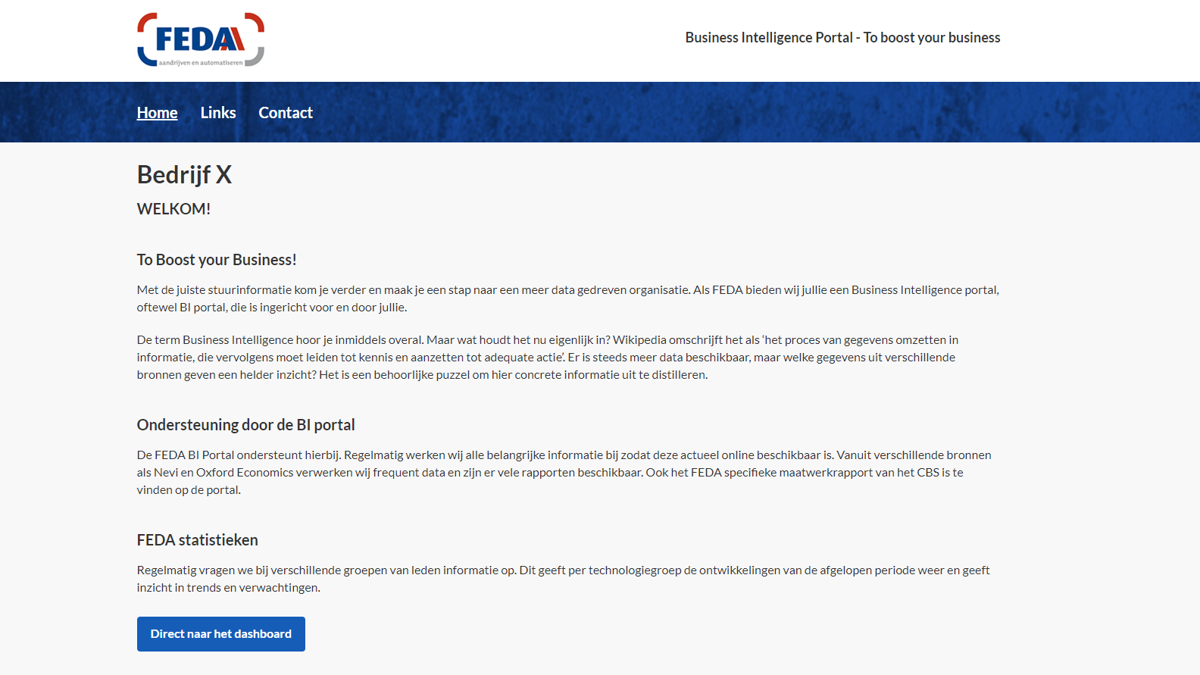This screenshot has width=1200, height=675.
Task: Open the Home navigation item
Action: tap(157, 113)
